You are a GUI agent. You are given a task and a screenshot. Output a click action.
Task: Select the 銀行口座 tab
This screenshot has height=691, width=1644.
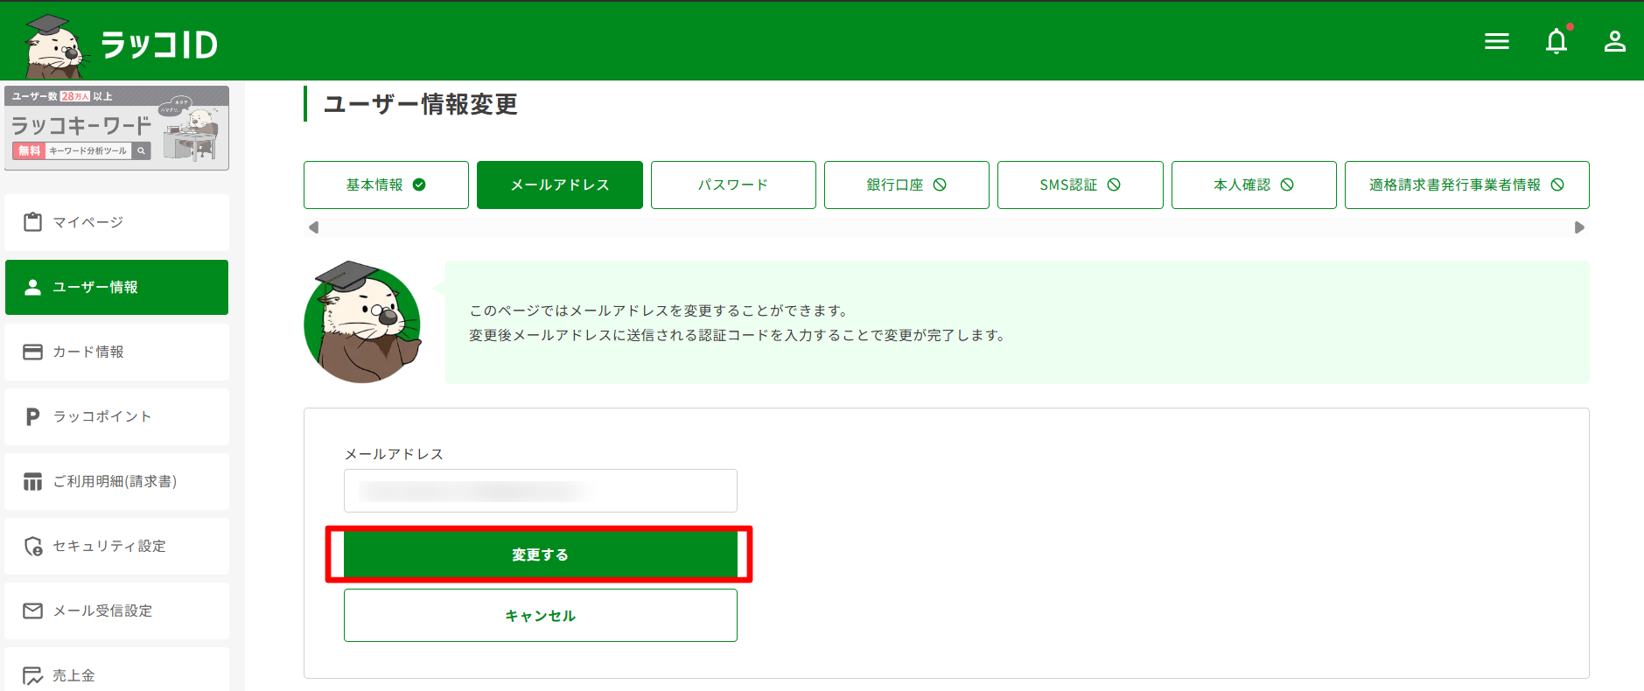tap(906, 185)
